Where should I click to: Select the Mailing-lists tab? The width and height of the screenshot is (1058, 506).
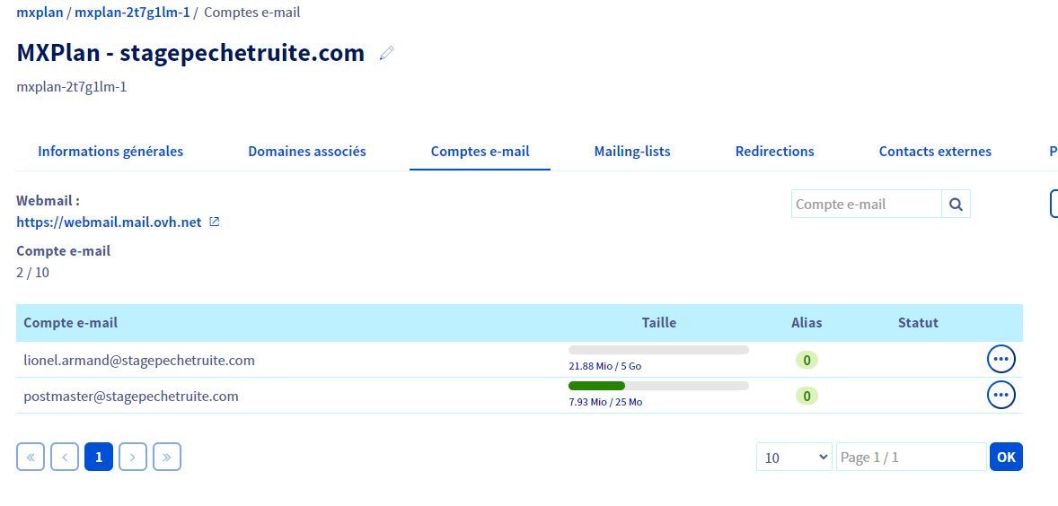coord(632,152)
